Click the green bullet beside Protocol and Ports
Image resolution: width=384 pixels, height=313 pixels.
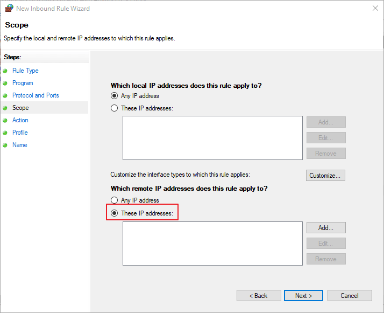(5, 95)
